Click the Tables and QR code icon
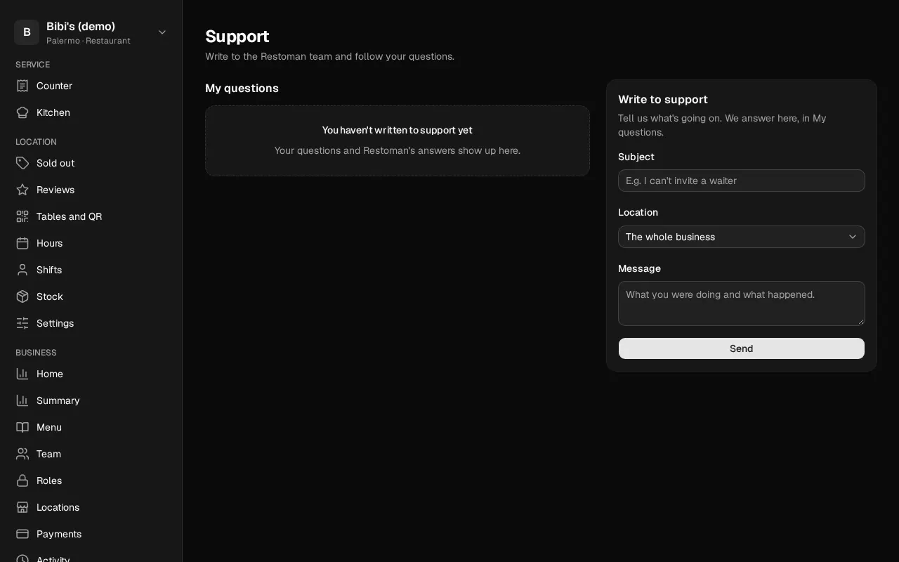Screen dimensions: 899x562 (x=22, y=216)
